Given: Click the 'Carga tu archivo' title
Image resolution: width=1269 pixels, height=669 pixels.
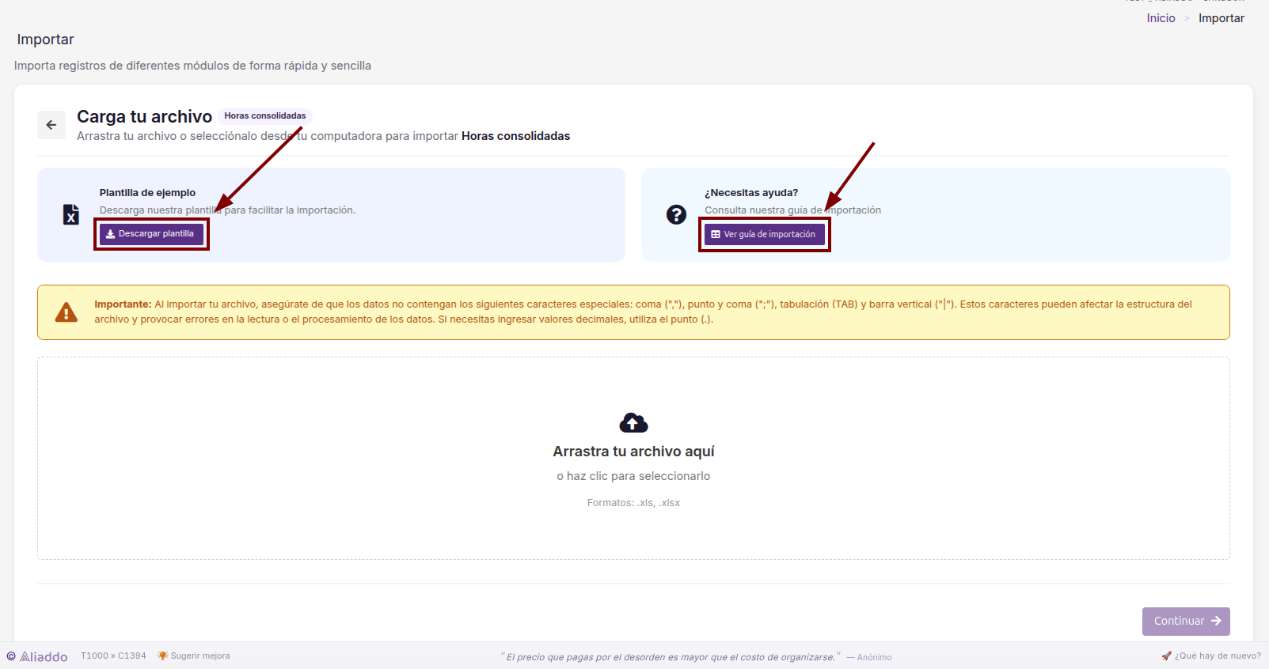Looking at the screenshot, I should pyautogui.click(x=144, y=116).
